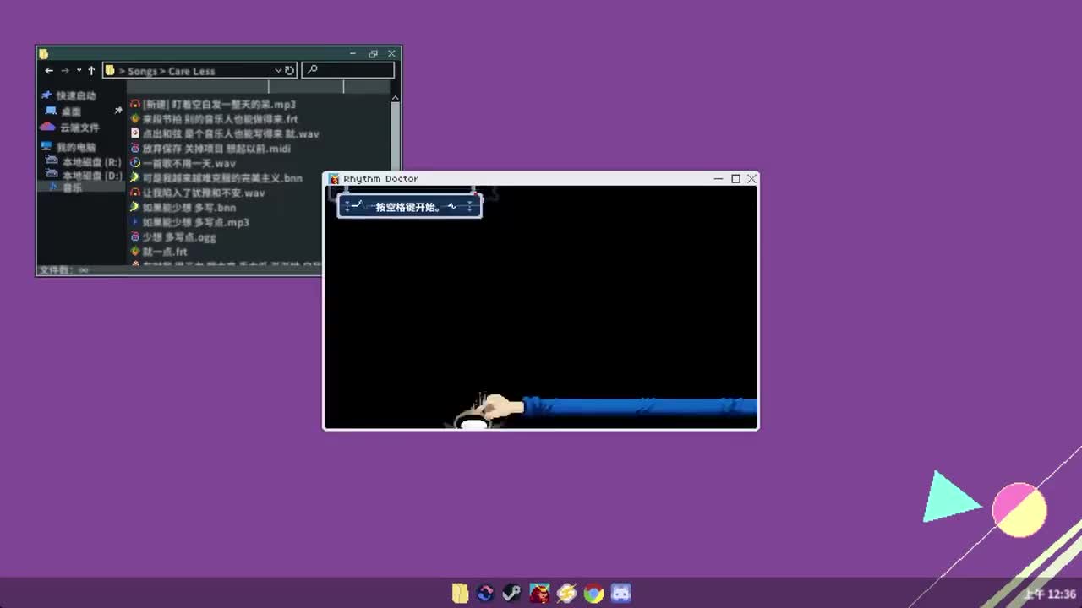Open the lightning bolt app in taskbar

click(x=566, y=594)
